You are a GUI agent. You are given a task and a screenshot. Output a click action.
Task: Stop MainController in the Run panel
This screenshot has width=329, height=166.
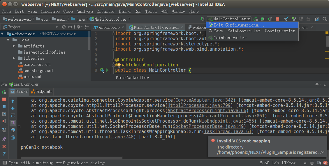pyautogui.click(x=4, y=99)
